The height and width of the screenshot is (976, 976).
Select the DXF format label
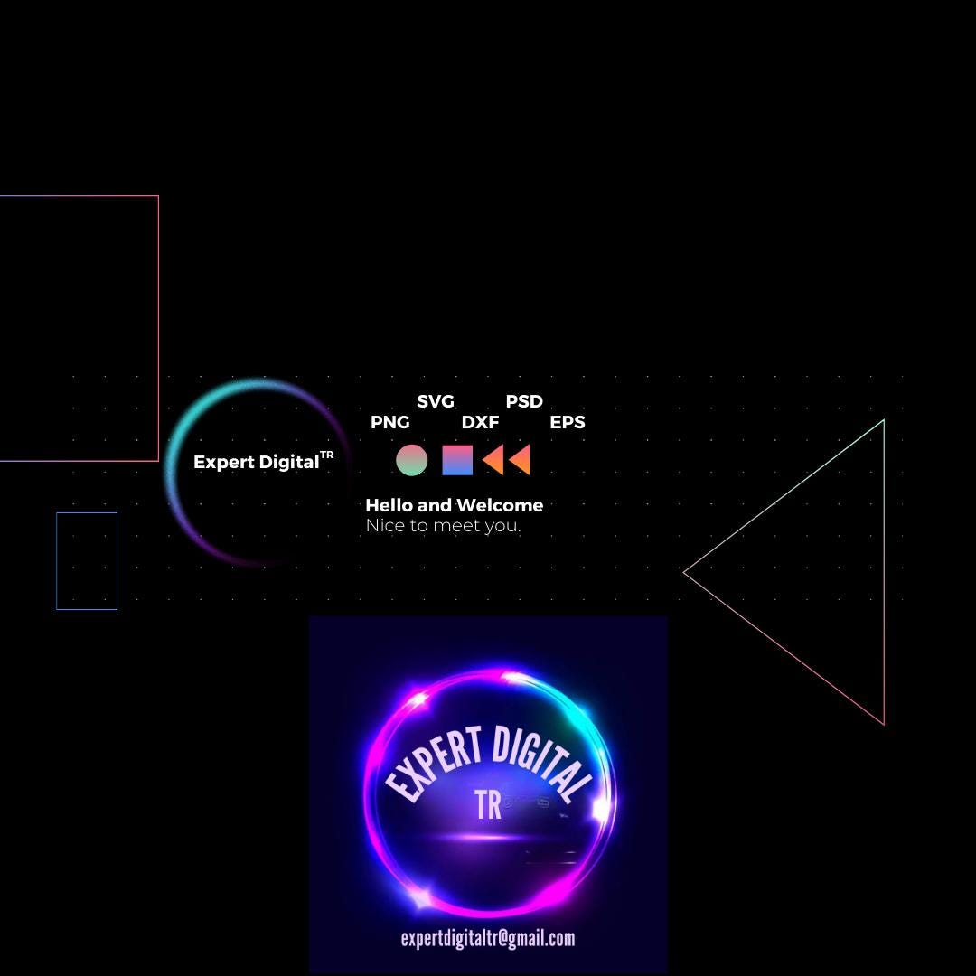coord(480,422)
